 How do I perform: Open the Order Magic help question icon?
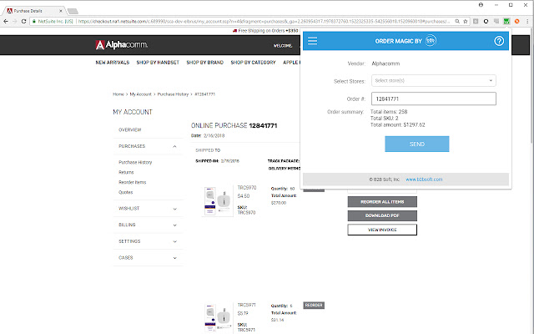(x=499, y=41)
